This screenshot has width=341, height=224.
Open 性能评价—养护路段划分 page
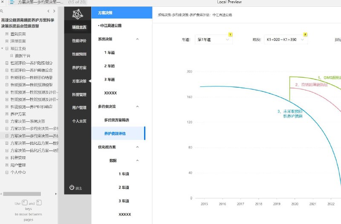tap(32, 63)
